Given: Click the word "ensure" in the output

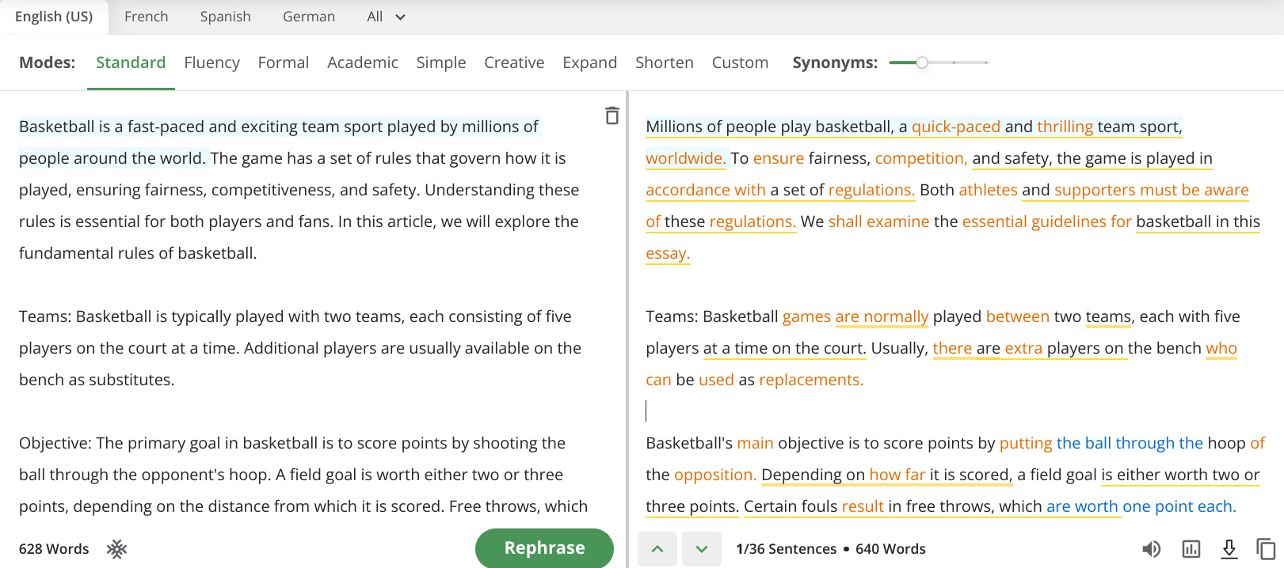Looking at the screenshot, I should click(x=778, y=158).
